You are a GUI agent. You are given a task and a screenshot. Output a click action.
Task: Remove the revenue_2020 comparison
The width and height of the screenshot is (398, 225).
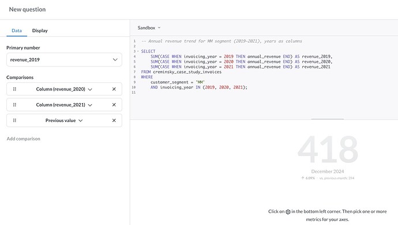[x=114, y=89]
